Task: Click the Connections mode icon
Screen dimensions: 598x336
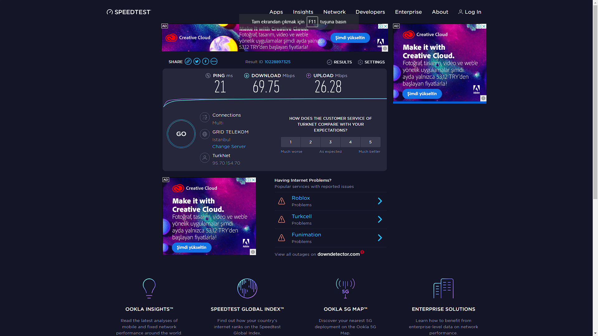Action: point(205,117)
